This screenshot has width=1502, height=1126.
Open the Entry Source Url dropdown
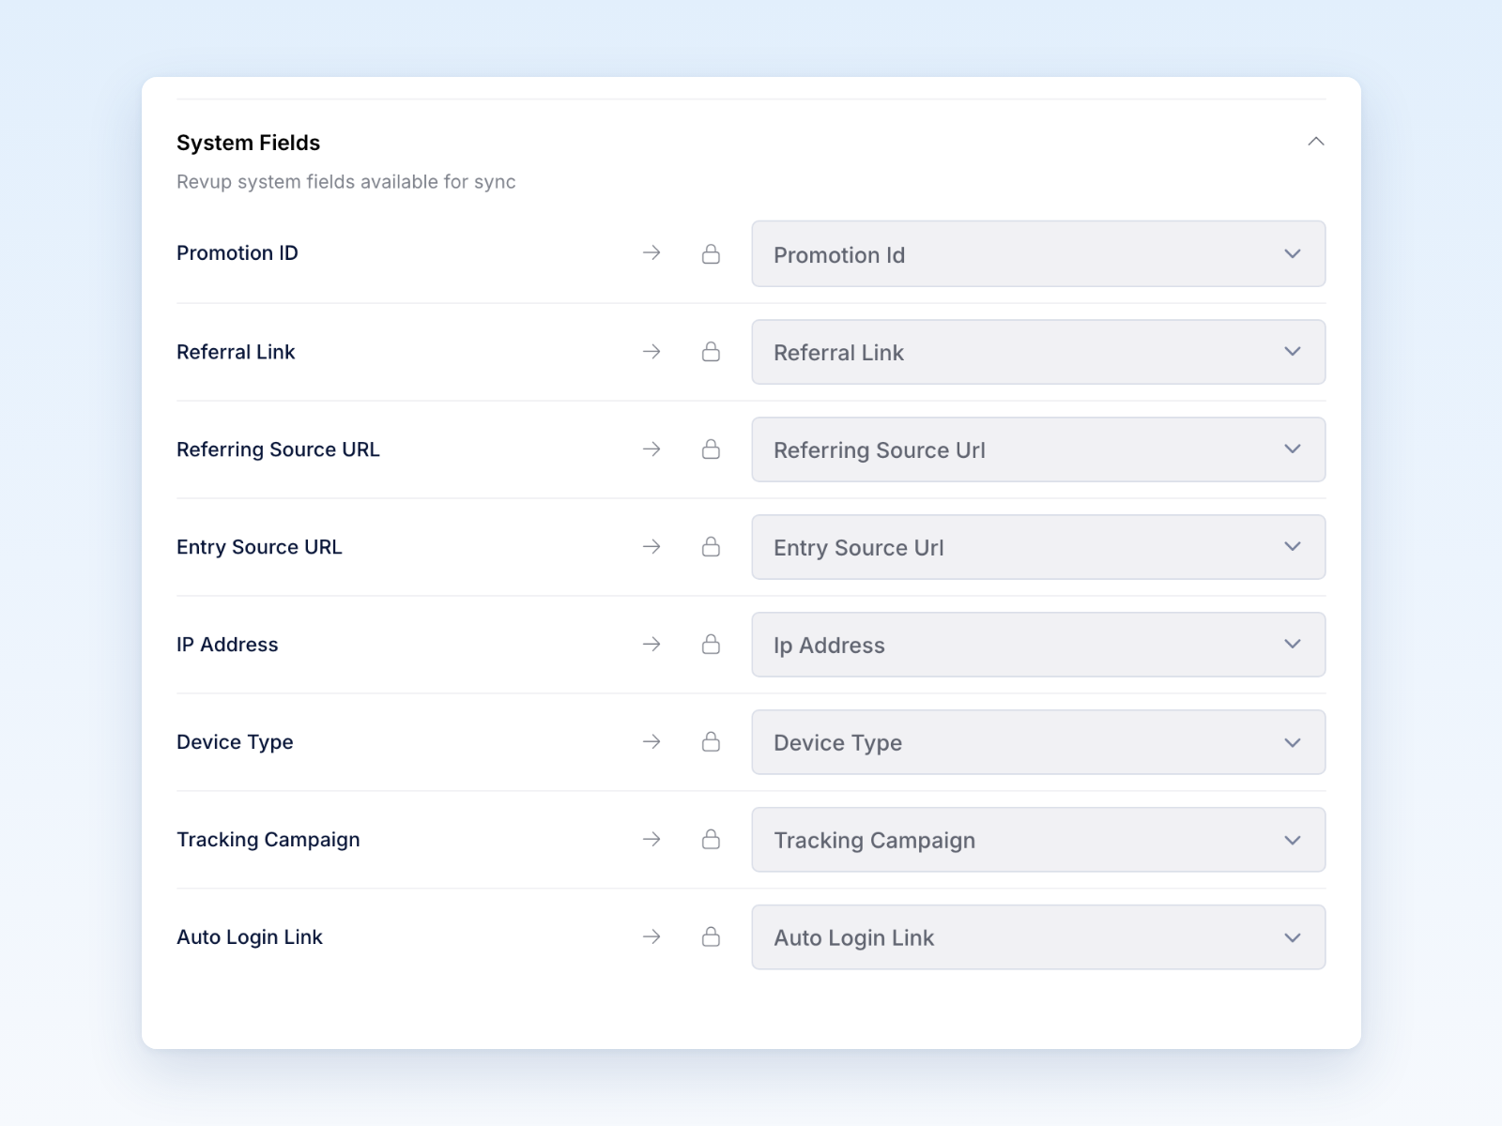click(1038, 547)
